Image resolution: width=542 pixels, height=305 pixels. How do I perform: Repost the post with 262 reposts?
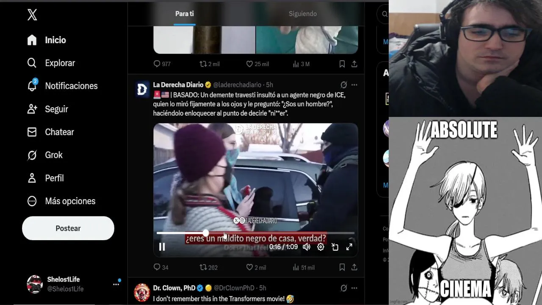pos(209,267)
